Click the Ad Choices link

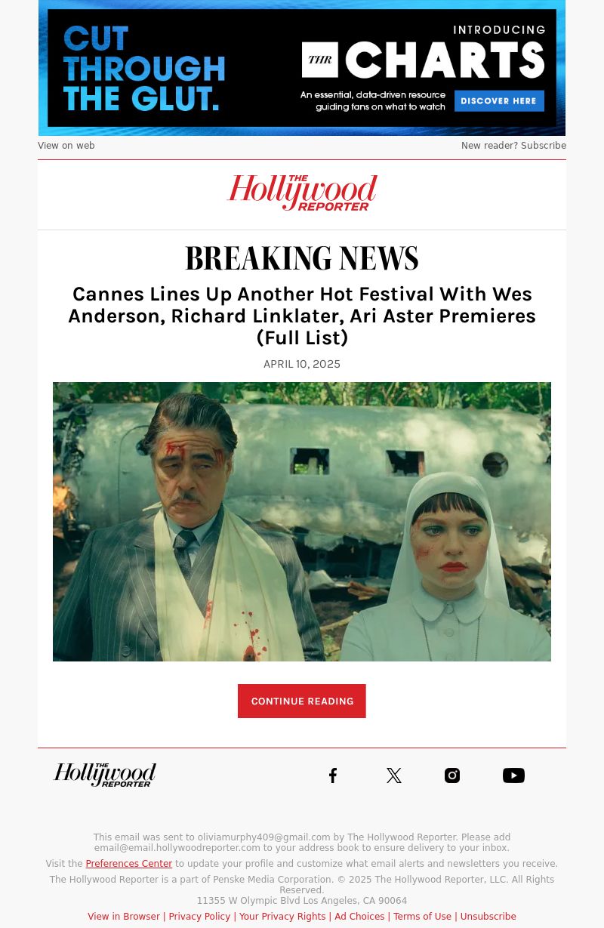(x=359, y=917)
